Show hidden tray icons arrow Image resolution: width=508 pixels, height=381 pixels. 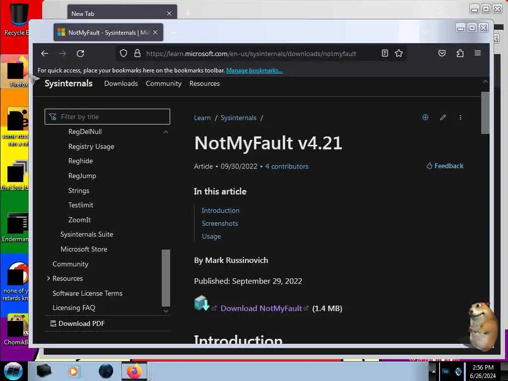434,371
